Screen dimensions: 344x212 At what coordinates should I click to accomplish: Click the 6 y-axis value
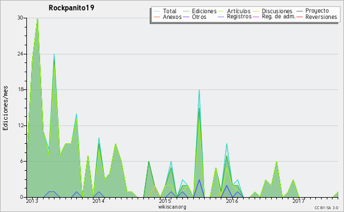click(22, 161)
